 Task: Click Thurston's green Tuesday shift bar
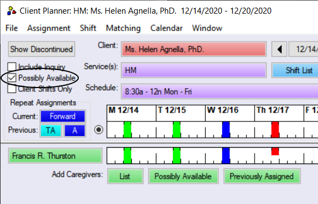tap(177, 155)
